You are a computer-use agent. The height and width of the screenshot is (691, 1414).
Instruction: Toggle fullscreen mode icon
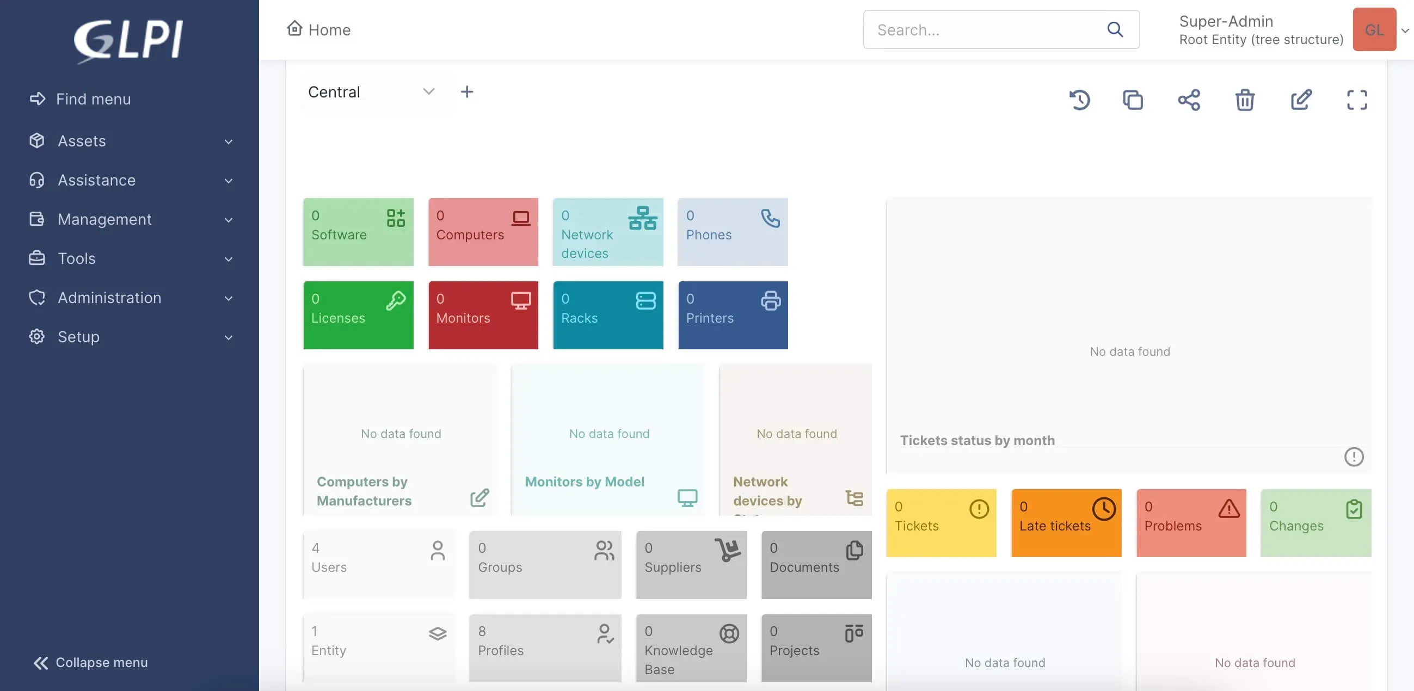click(1357, 100)
